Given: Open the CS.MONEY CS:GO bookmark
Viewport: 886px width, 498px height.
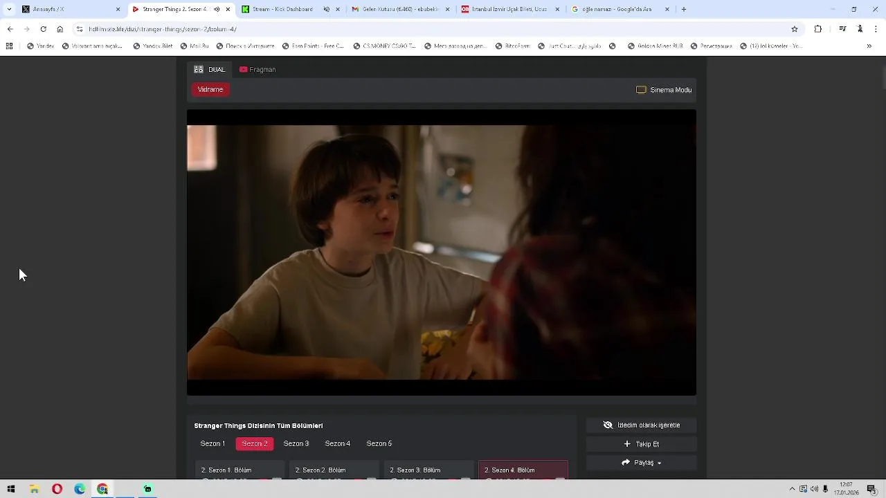Looking at the screenshot, I should click(384, 46).
